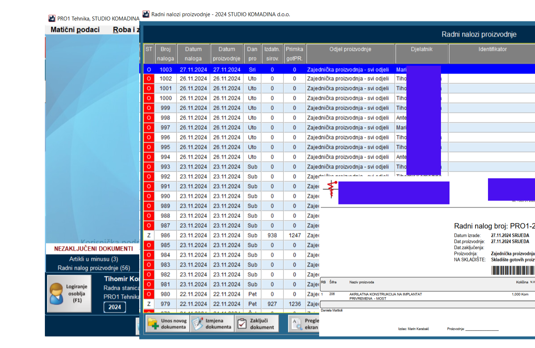
Task: Open the Matični podaci menu
Action: pos(75,30)
